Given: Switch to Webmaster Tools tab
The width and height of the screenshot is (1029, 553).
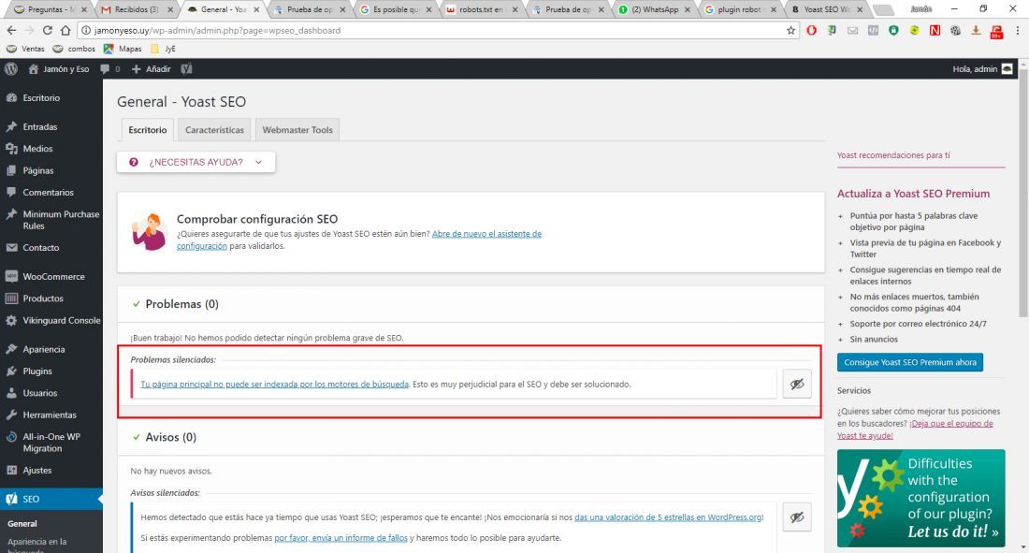Looking at the screenshot, I should 297,130.
